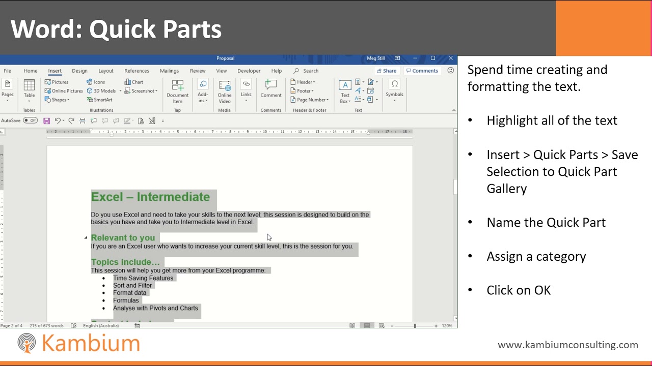Open the Add-ins menu
This screenshot has height=366, width=652.
click(203, 91)
